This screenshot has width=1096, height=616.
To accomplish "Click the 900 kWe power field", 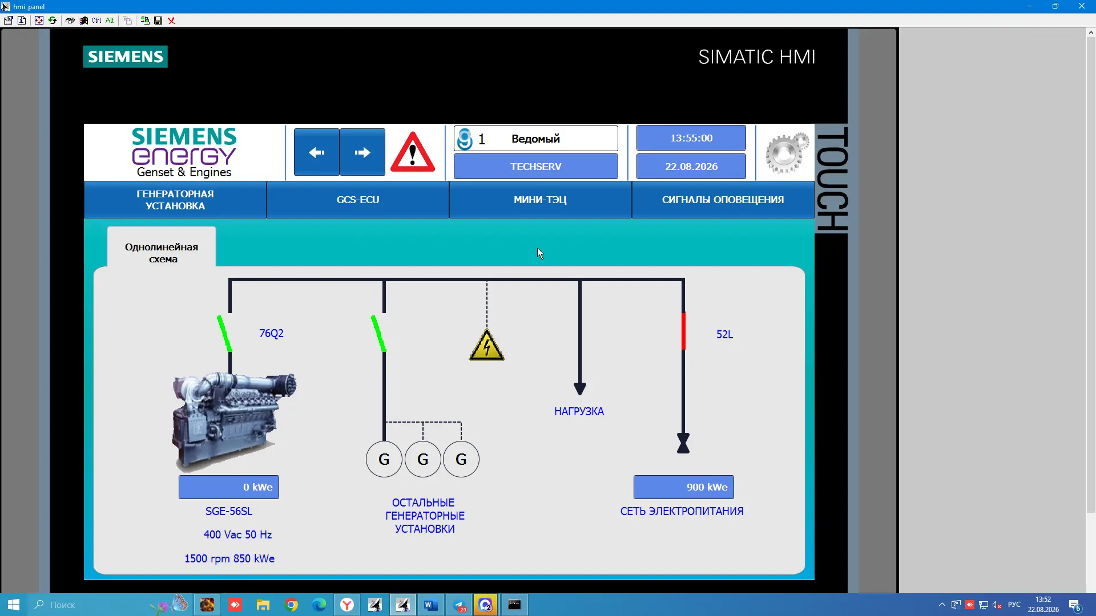I will (x=684, y=487).
